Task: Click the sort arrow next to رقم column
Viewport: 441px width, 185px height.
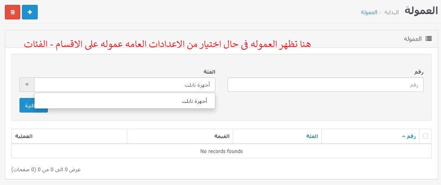Action: [x=404, y=136]
